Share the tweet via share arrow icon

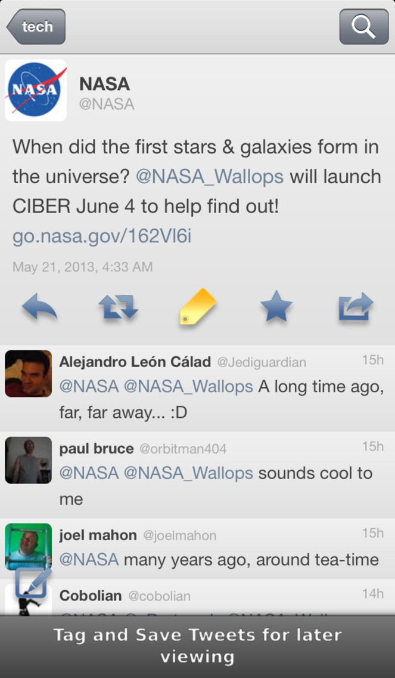(356, 307)
